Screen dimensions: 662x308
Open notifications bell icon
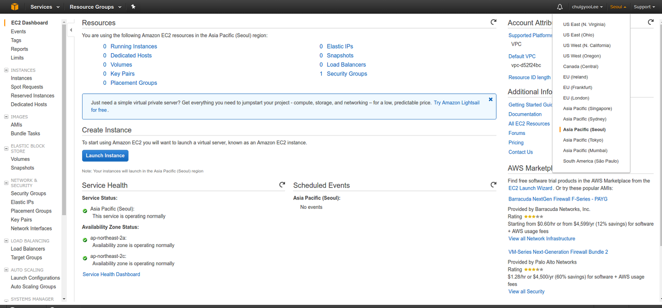pyautogui.click(x=560, y=7)
